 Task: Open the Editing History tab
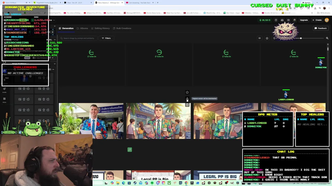coord(100,28)
